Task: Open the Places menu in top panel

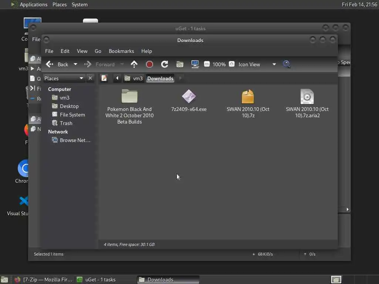Action: point(60,4)
